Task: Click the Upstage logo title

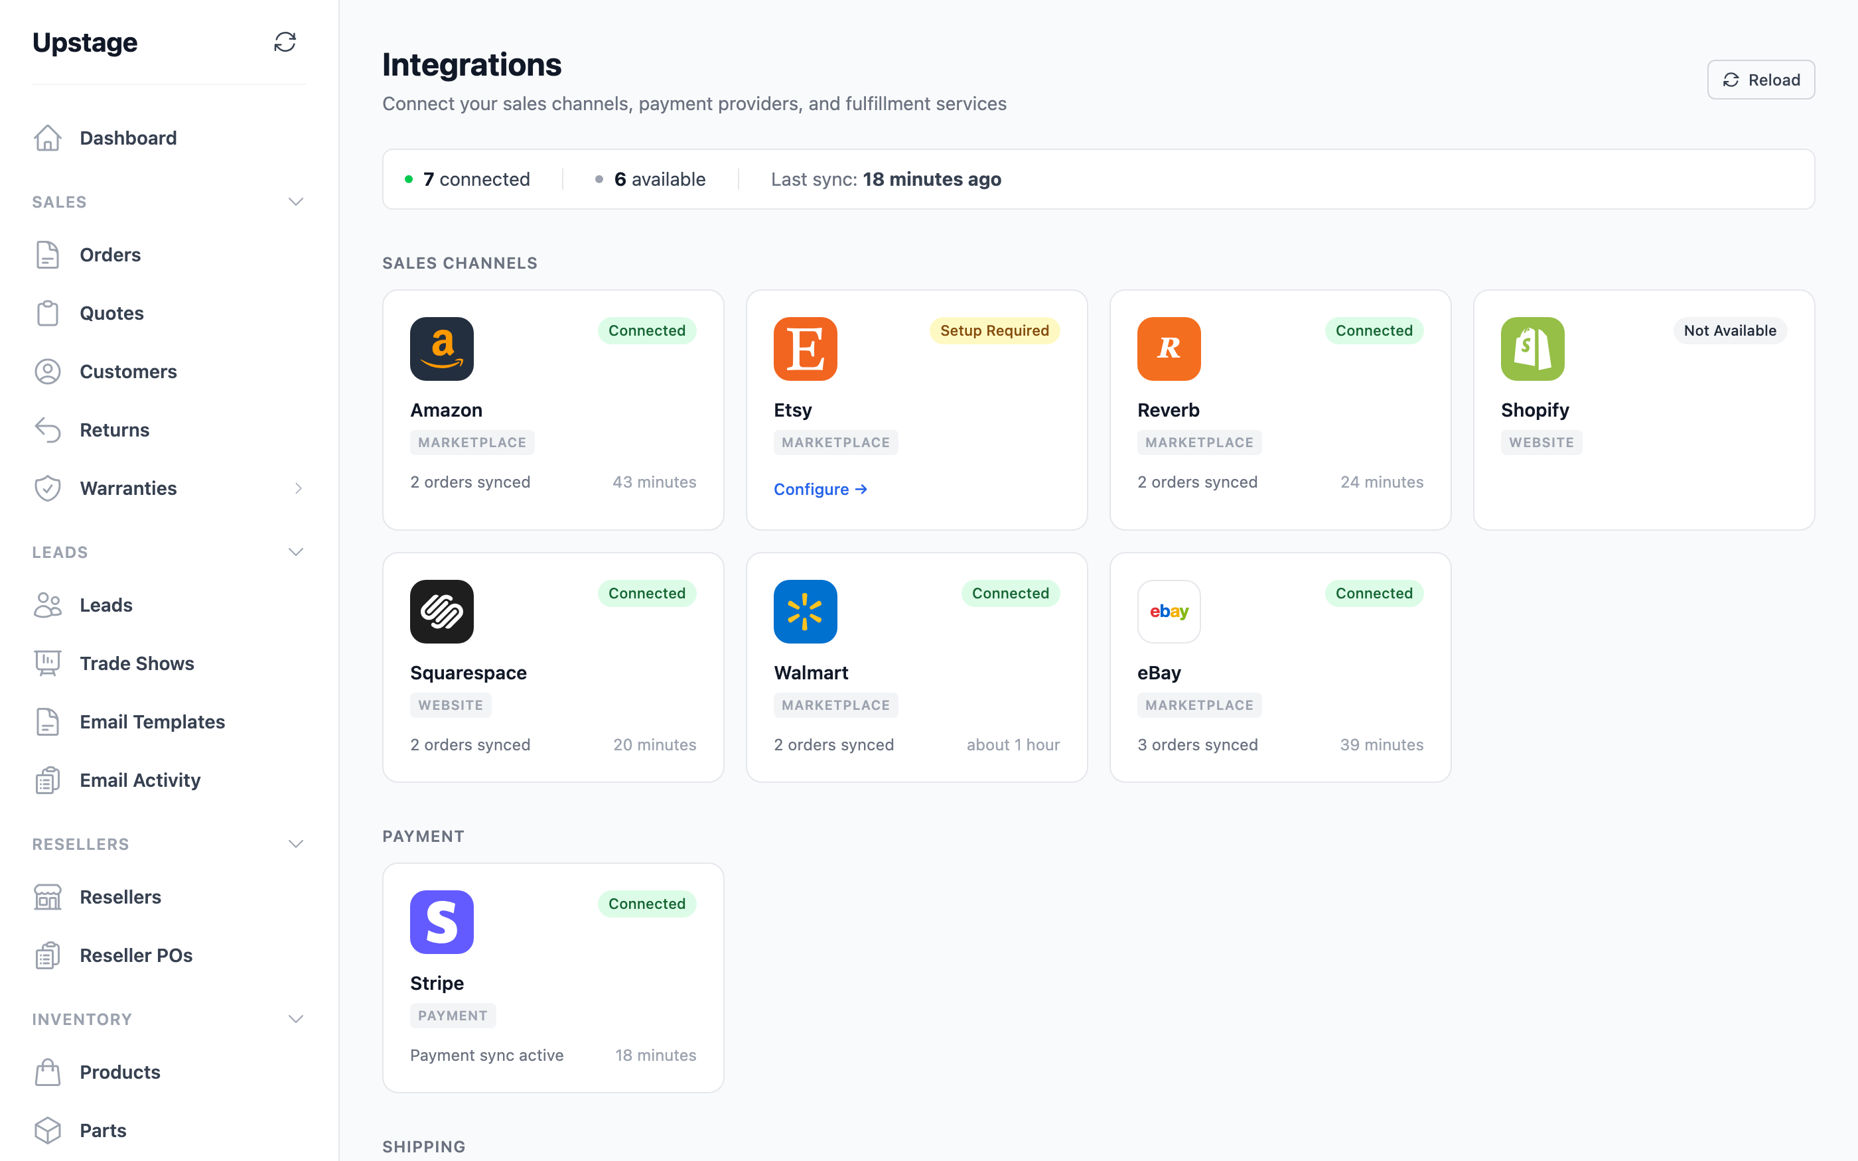Action: point(84,42)
